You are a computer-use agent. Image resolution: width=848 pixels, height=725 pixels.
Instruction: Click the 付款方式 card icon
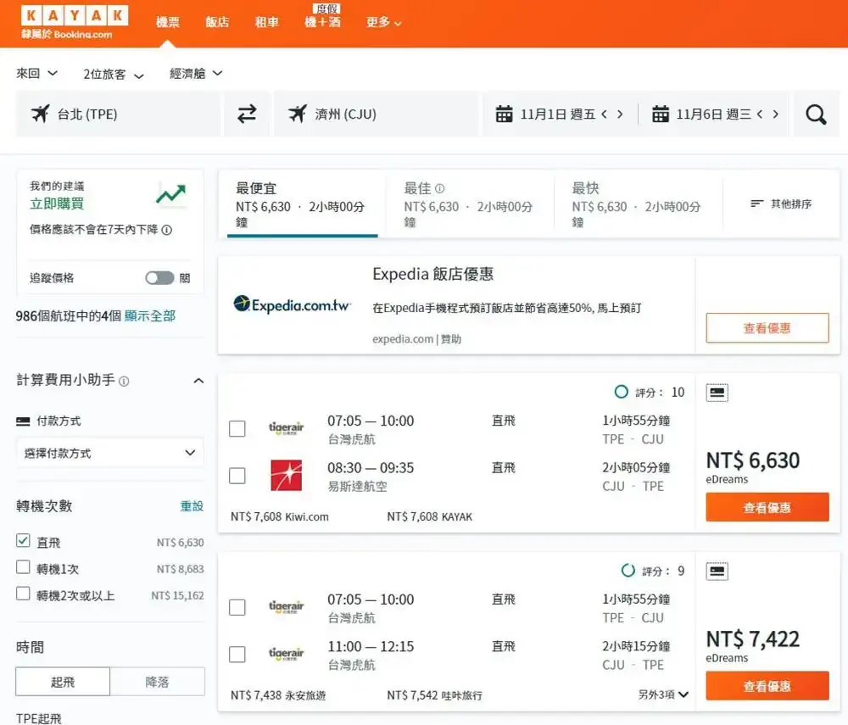(23, 421)
